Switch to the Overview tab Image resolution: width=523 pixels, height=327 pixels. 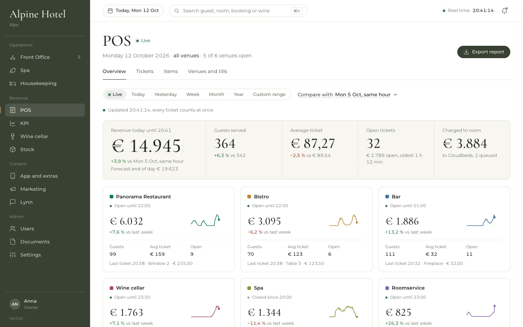tap(114, 72)
